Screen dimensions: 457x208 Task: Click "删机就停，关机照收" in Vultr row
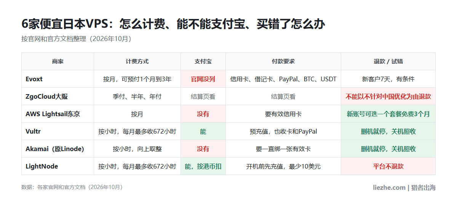388,131
